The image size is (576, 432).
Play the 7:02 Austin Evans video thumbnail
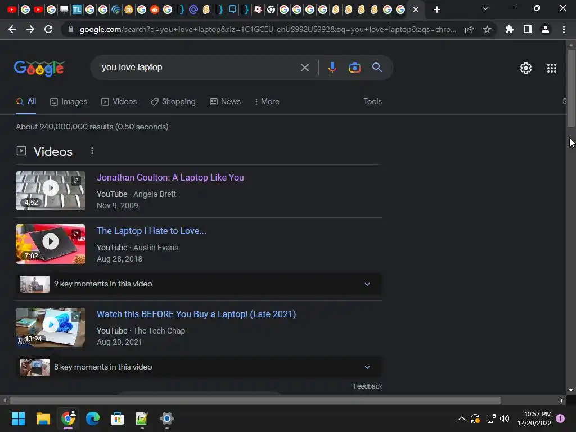pyautogui.click(x=51, y=244)
